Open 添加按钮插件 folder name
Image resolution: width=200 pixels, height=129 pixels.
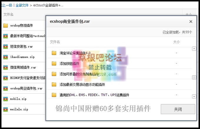69,63
